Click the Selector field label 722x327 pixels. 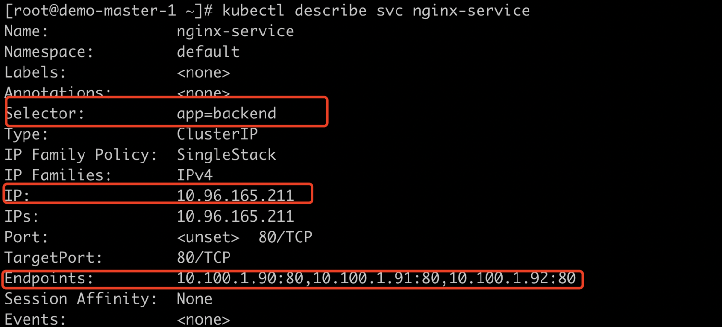[44, 113]
